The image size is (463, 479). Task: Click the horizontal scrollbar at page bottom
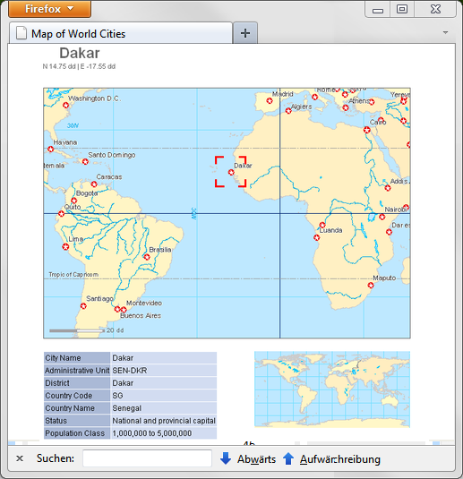[232, 442]
